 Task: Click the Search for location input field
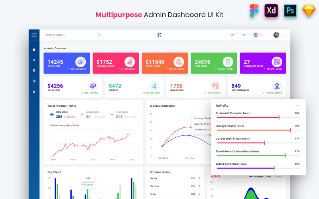coord(70,35)
